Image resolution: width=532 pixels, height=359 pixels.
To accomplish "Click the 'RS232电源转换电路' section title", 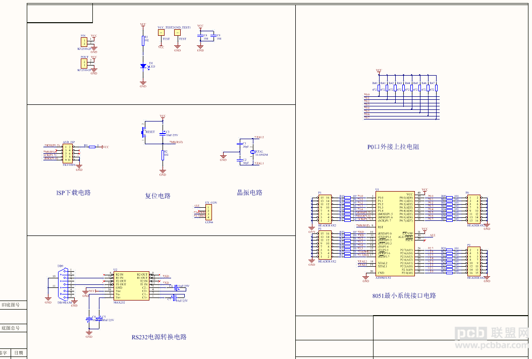I will tap(159, 337).
